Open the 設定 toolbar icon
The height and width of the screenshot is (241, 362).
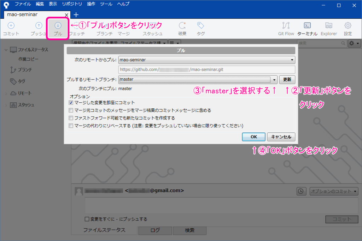coord(347,28)
